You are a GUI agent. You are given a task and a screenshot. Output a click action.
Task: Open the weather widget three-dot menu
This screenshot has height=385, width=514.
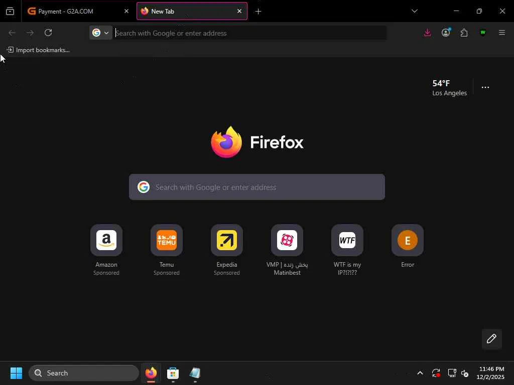485,87
